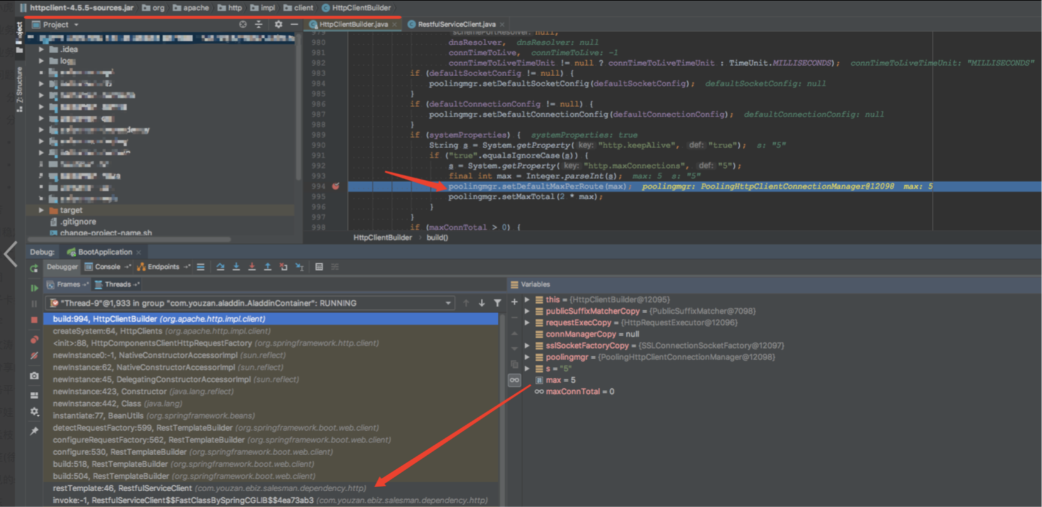The height and width of the screenshot is (507, 1042).
Task: Click the Step Into icon
Action: (x=236, y=267)
